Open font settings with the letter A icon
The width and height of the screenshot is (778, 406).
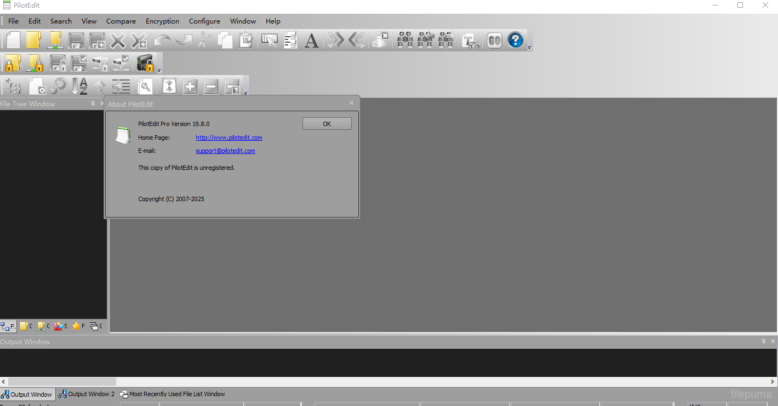(x=311, y=40)
